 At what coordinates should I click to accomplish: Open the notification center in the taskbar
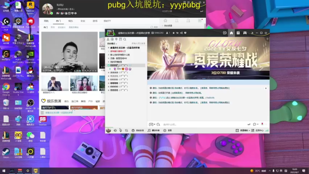click(x=304, y=171)
